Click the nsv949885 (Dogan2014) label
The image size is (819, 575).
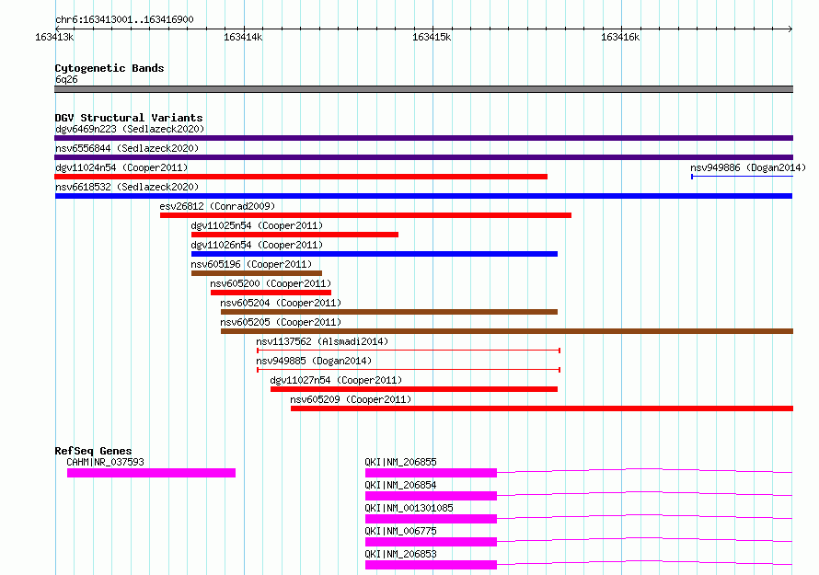[x=314, y=361]
